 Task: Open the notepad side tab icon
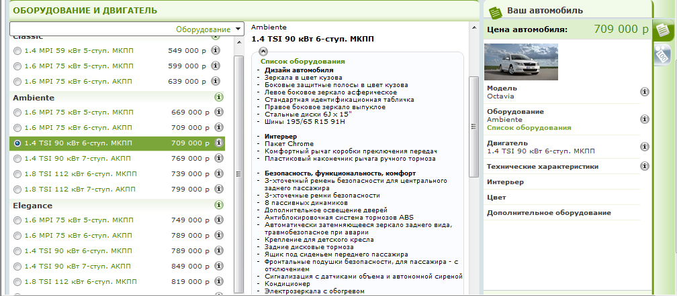pyautogui.click(x=662, y=30)
